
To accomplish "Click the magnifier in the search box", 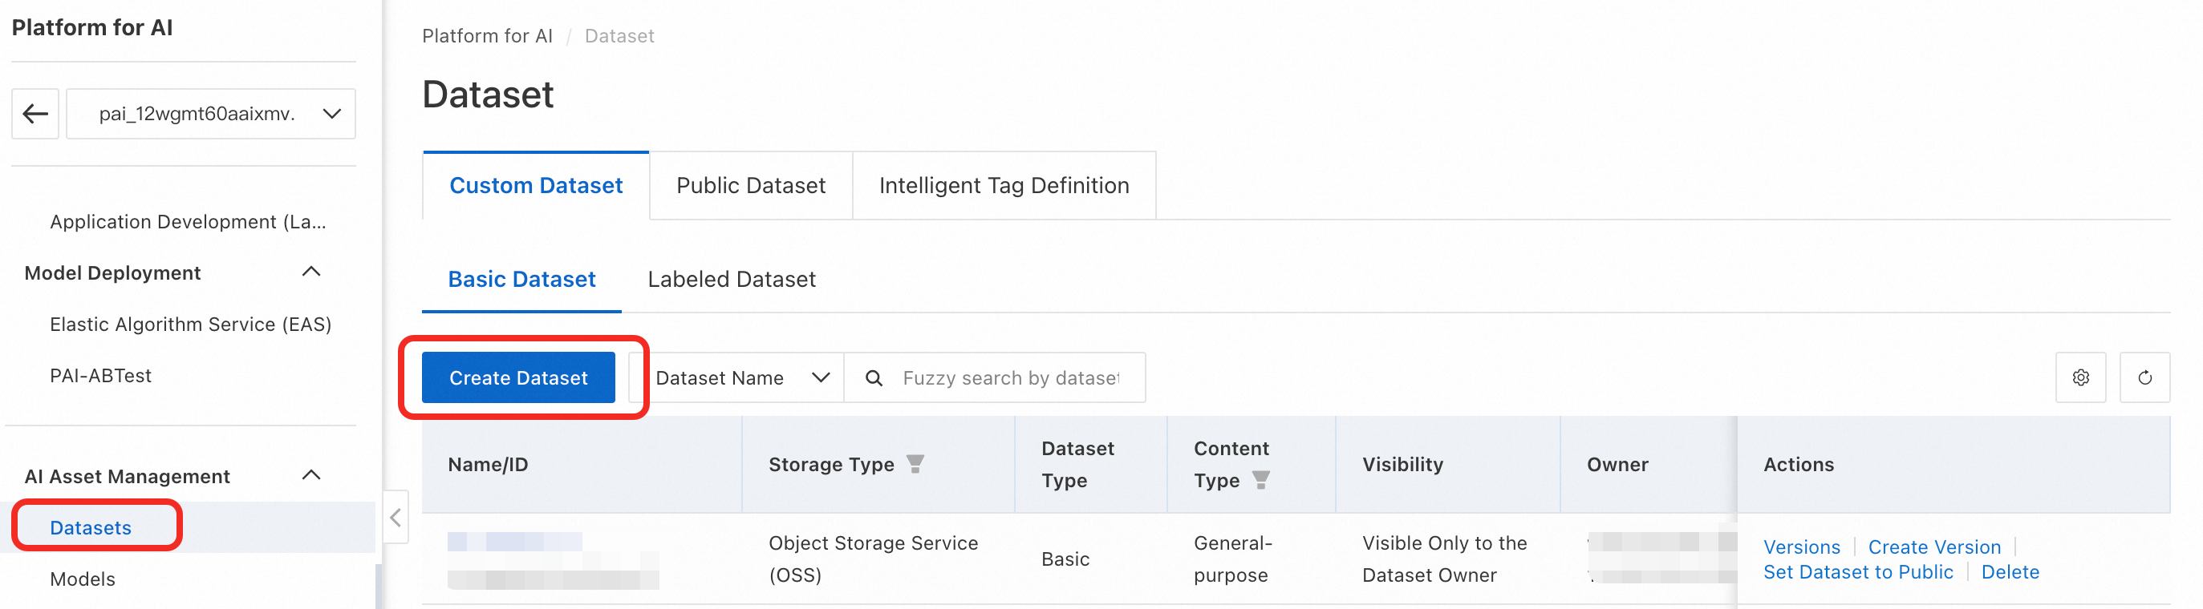I will click(x=873, y=377).
